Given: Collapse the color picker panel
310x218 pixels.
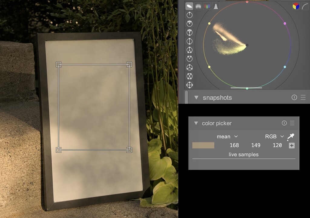Looking at the screenshot, I should pos(196,123).
